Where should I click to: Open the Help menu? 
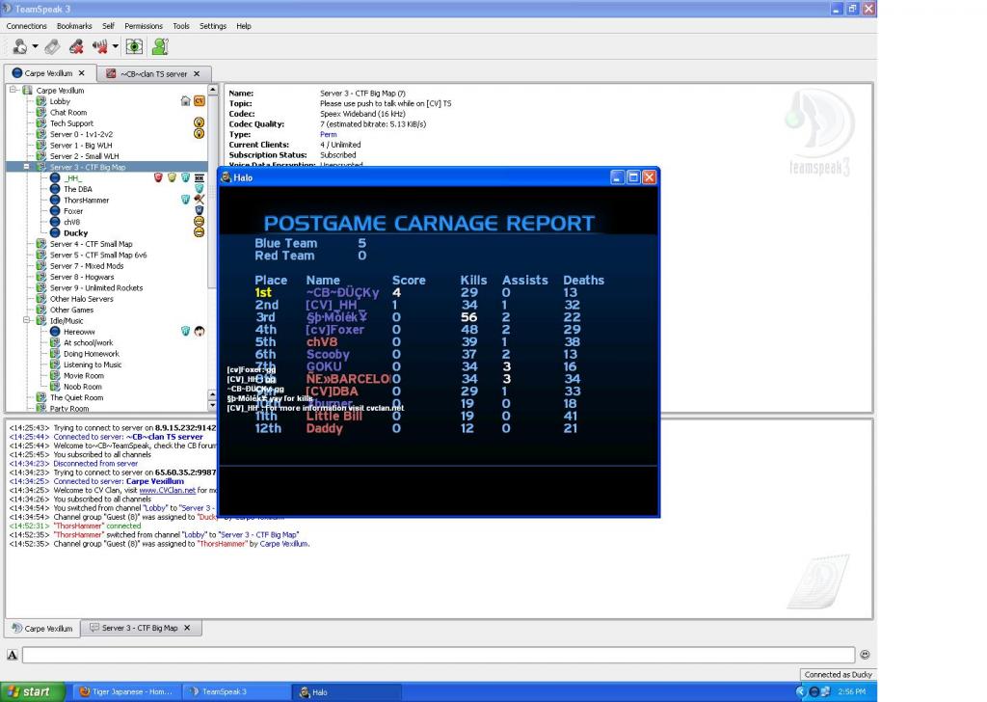click(x=244, y=26)
